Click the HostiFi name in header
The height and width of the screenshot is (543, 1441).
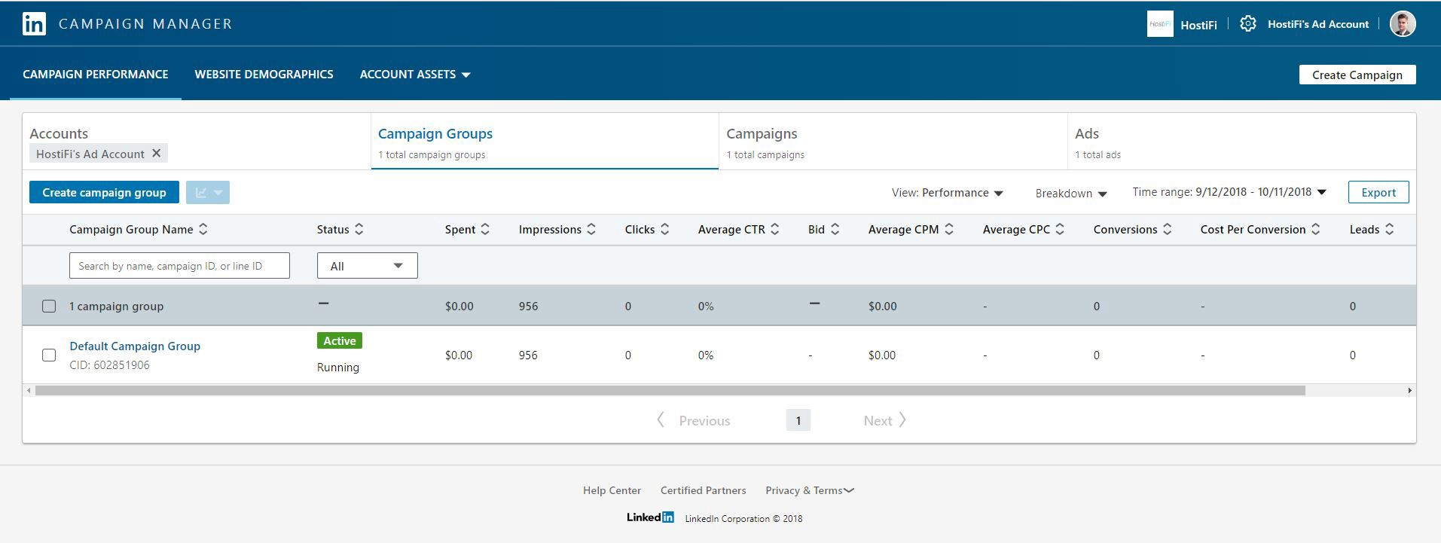pyautogui.click(x=1198, y=25)
